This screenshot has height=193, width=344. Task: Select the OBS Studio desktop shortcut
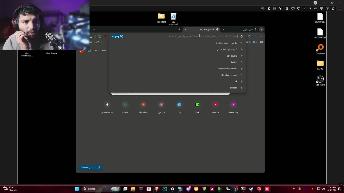coord(320,81)
